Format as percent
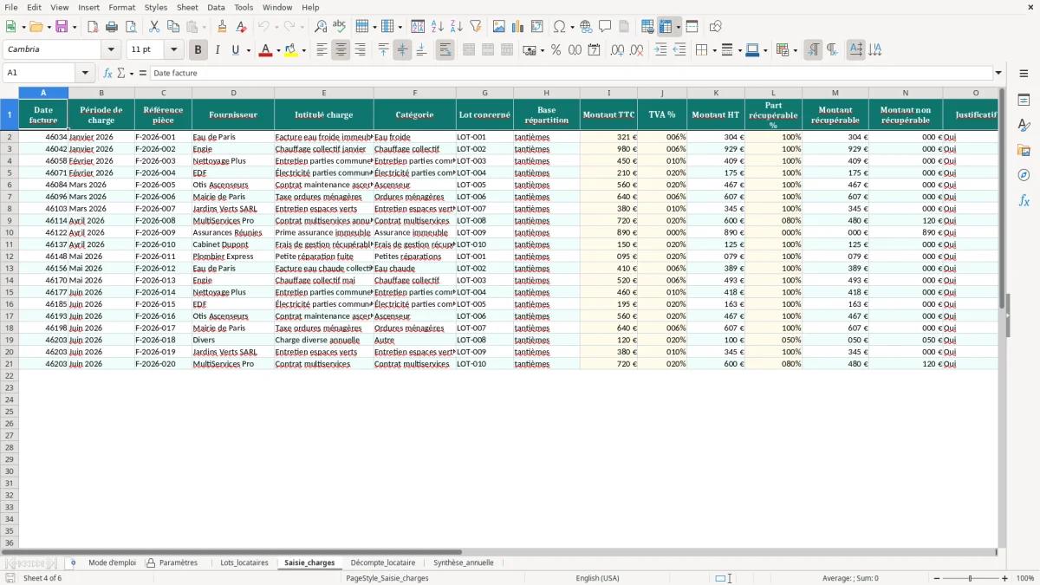 pos(556,50)
